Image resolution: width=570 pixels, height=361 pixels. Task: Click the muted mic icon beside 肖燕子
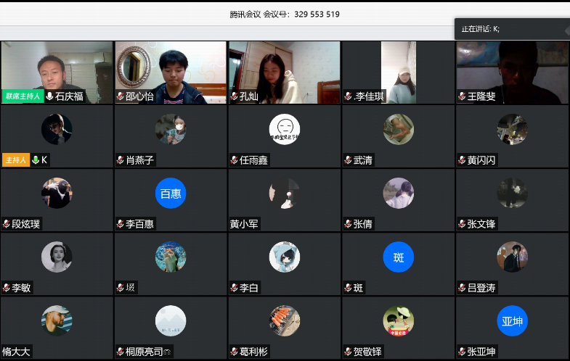pos(121,160)
